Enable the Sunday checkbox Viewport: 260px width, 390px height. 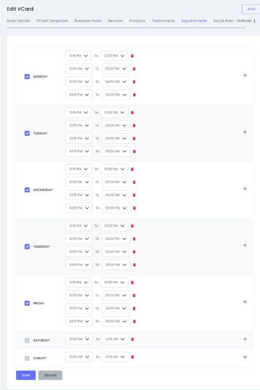coord(27,358)
